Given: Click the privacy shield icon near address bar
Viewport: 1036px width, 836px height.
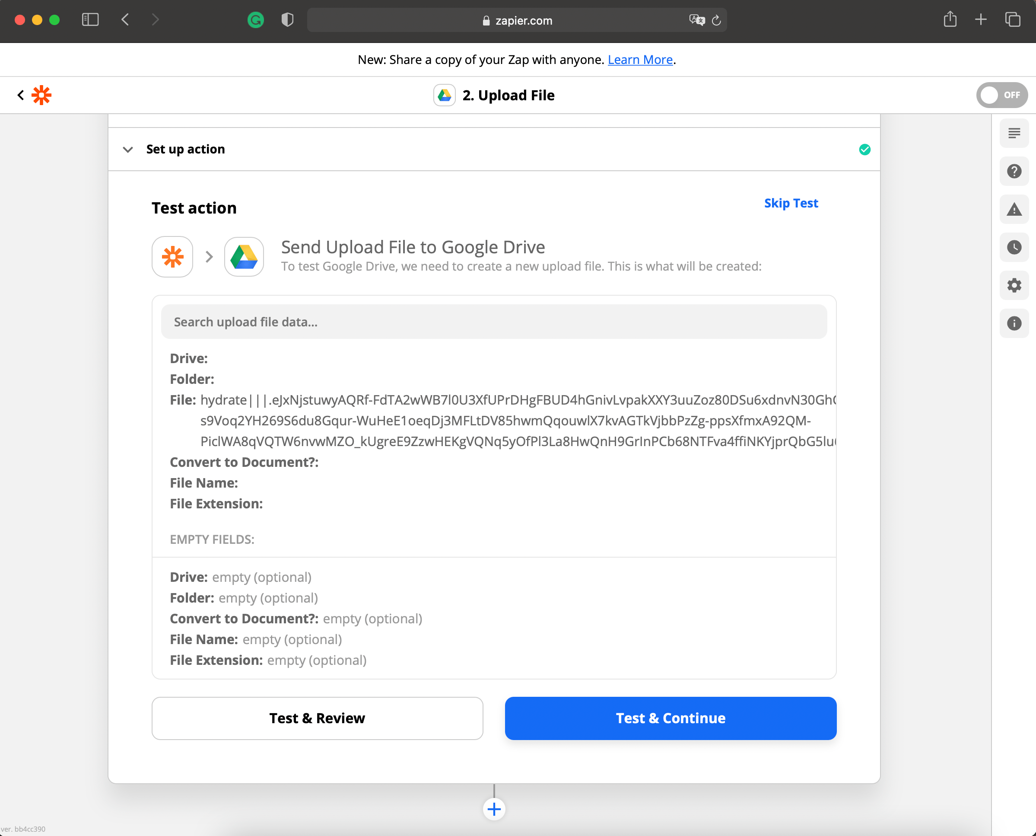Looking at the screenshot, I should coord(287,20).
